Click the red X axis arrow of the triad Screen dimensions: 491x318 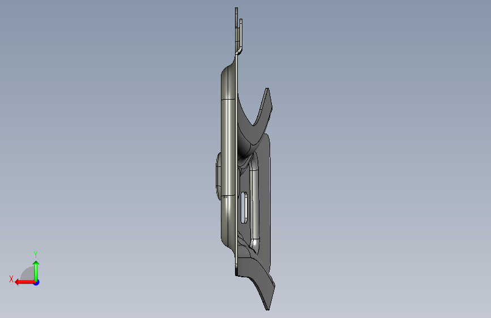[25, 282]
